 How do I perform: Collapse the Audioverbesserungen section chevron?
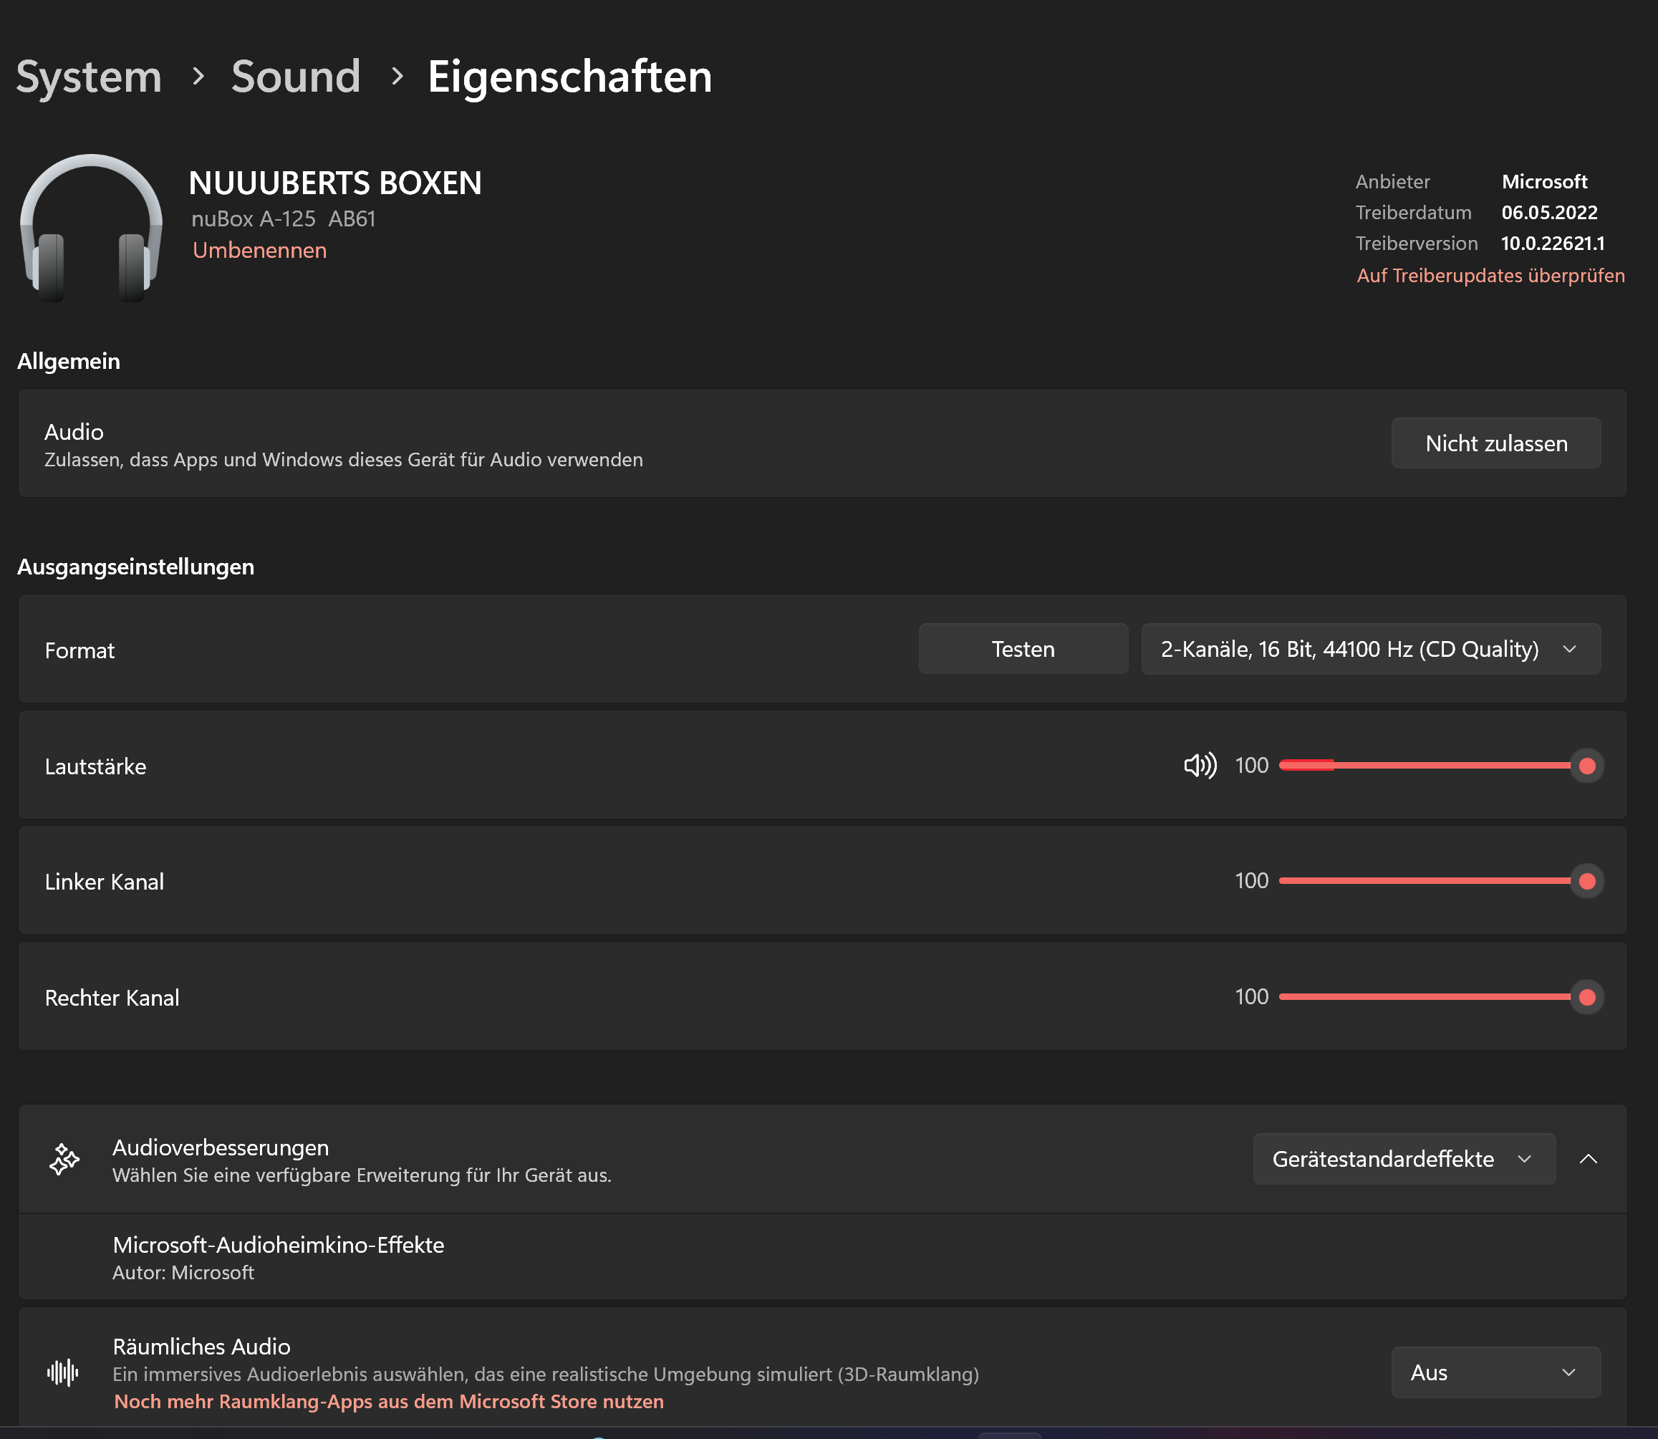click(1587, 1159)
